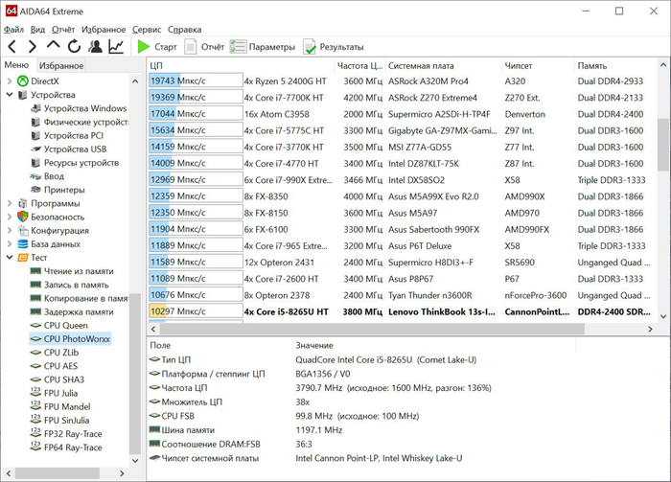Select CPU AES test
Screen dimensions: 671x482
(x=60, y=366)
